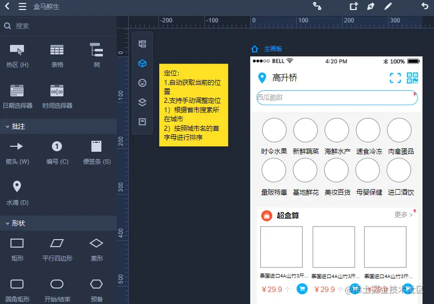434x304 pixels.
Task: Select the 水滴 (D) droplet annotation
Action: coord(17,193)
